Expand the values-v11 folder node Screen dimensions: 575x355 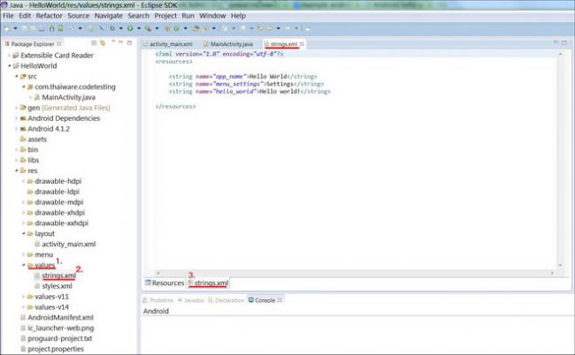(x=24, y=297)
